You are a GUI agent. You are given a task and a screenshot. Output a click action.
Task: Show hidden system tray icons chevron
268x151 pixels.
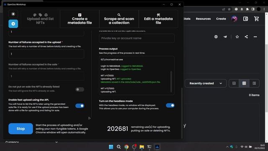[227, 147]
